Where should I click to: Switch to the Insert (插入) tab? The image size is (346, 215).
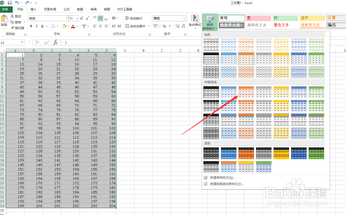33,9
